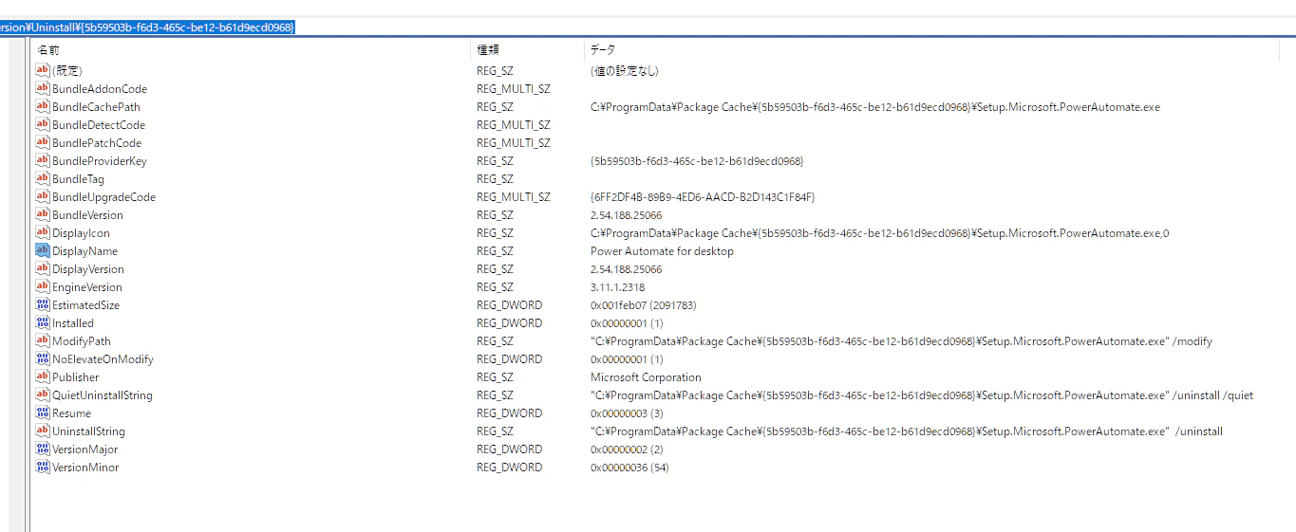Select the DisplayName value name

click(85, 251)
